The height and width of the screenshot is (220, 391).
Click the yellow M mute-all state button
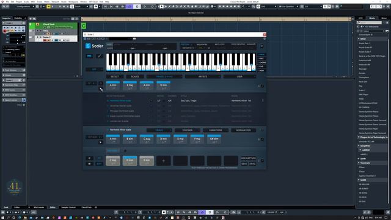click(48, 7)
